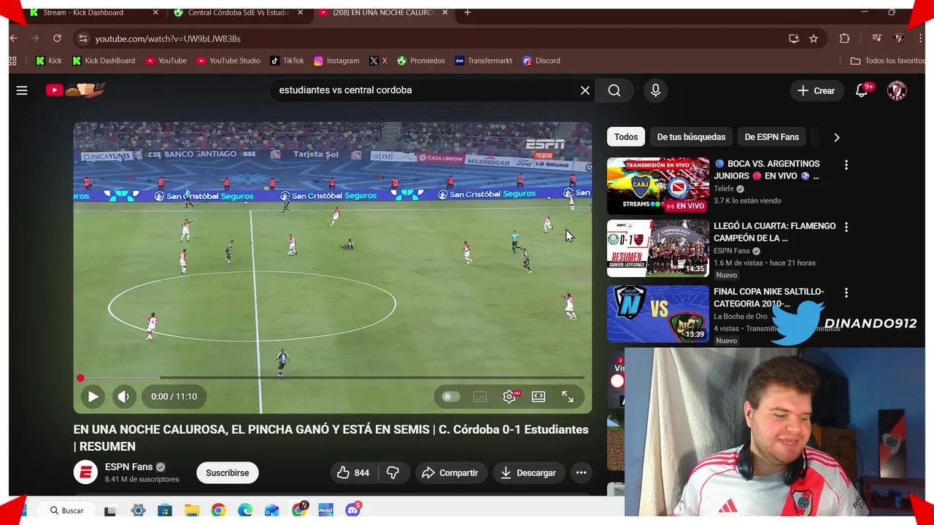Open Chrome media controls icon
Image resolution: width=934 pixels, height=525 pixels.
(x=876, y=39)
